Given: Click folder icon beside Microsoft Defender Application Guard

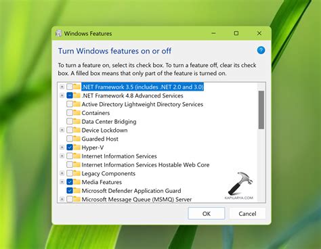Looking at the screenshot, I should [77, 191].
